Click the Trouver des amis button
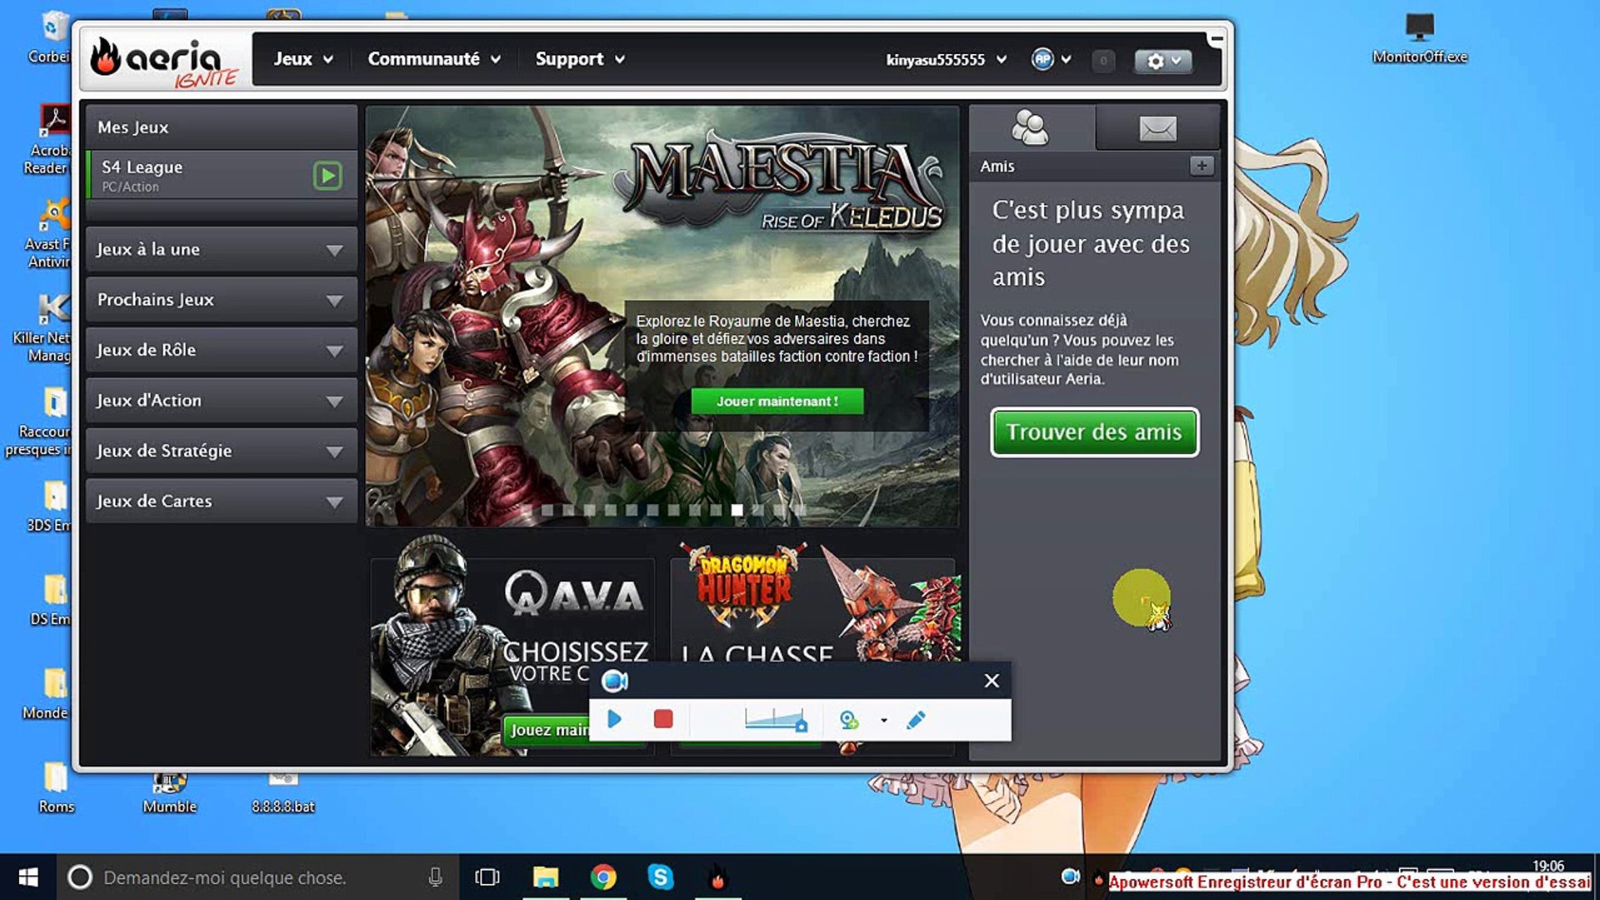The image size is (1600, 900). (x=1094, y=432)
